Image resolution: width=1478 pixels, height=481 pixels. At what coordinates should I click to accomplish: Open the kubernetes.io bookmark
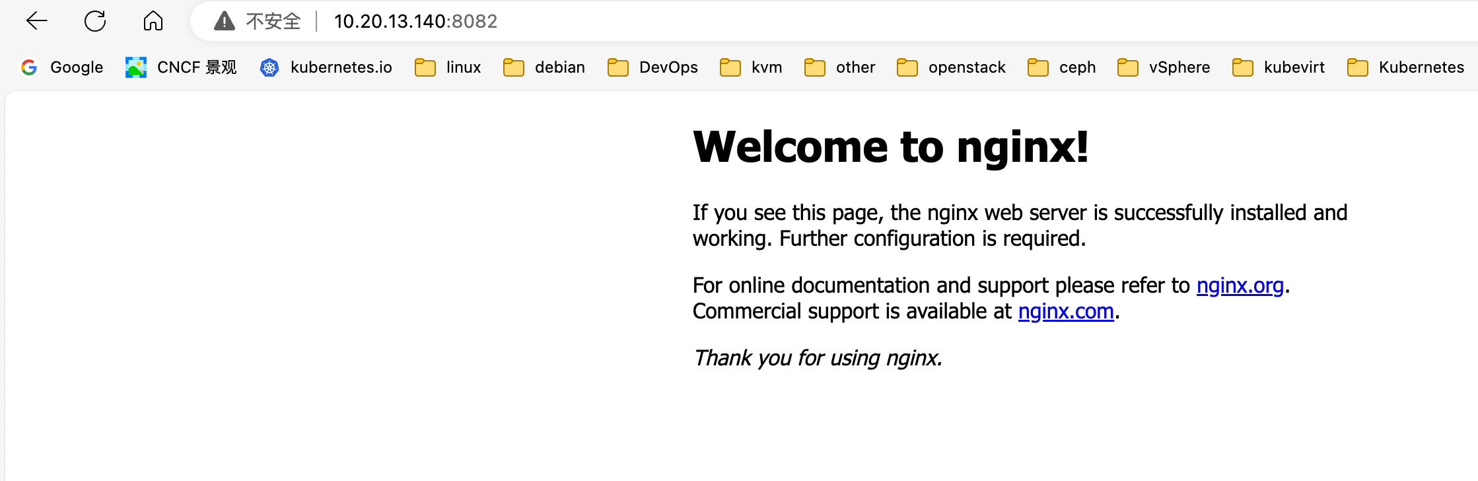(326, 67)
